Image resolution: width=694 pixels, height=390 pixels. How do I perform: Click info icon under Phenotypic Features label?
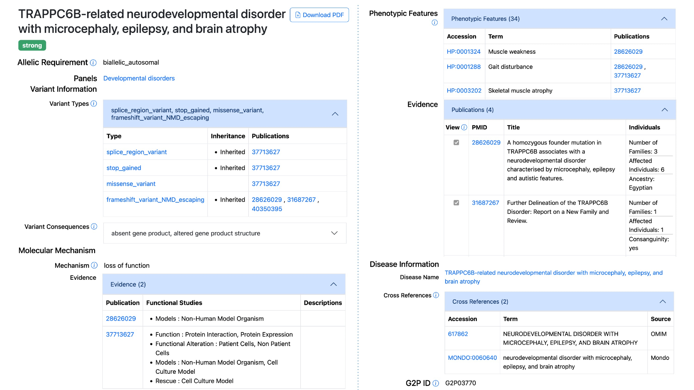click(x=434, y=23)
